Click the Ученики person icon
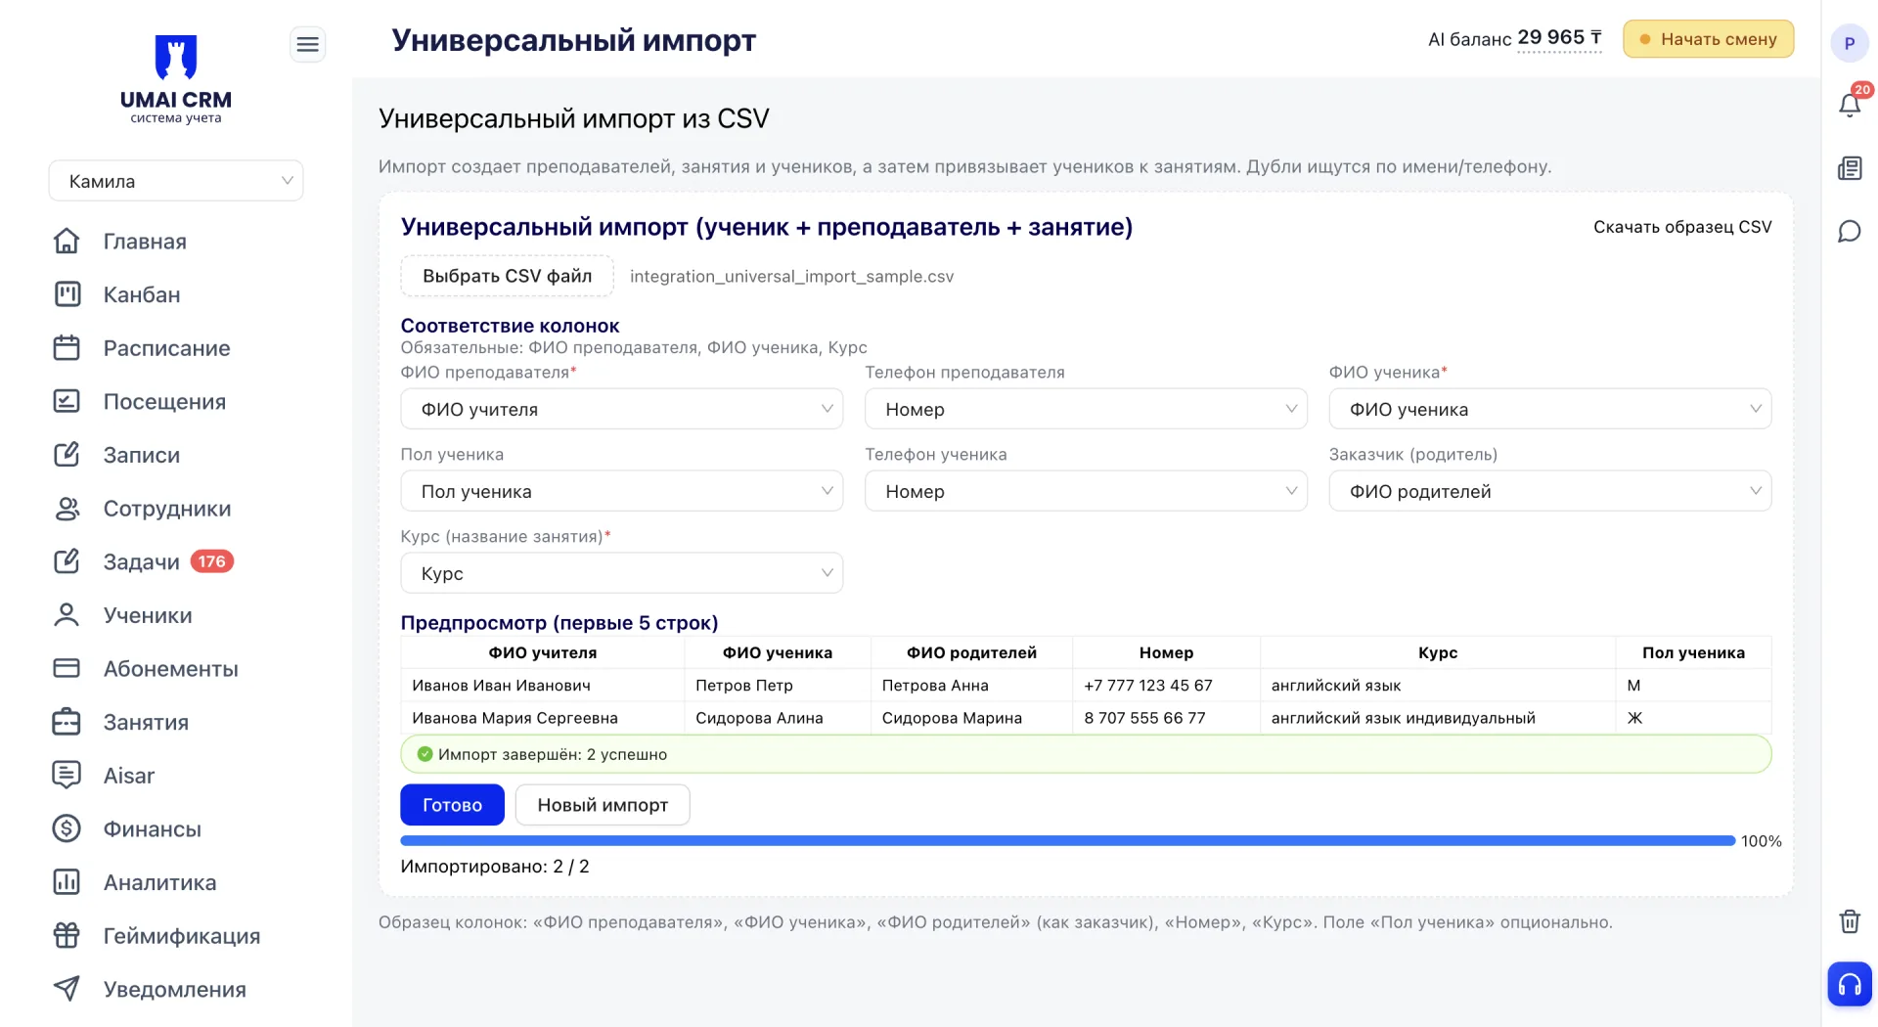This screenshot has height=1027, width=1878. click(x=67, y=615)
